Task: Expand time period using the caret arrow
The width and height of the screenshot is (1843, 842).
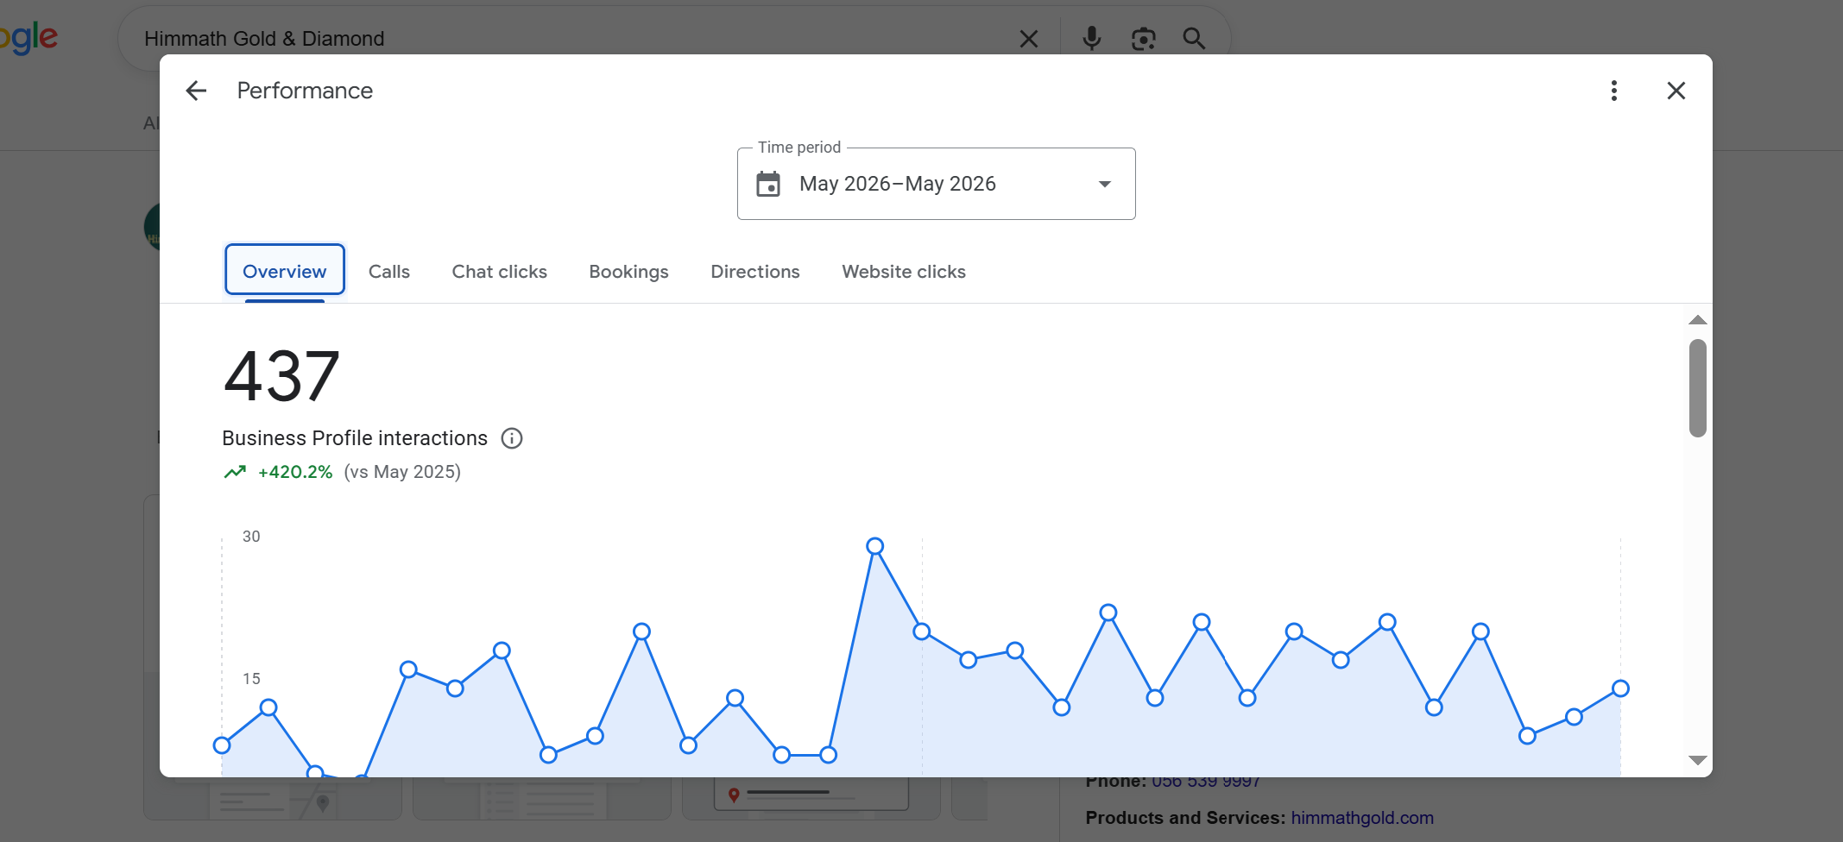Action: pyautogui.click(x=1104, y=184)
